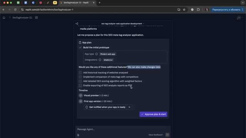The image size is (246, 138).
Task: Attach a file with the paperclip icon
Action: [x=78, y=135]
